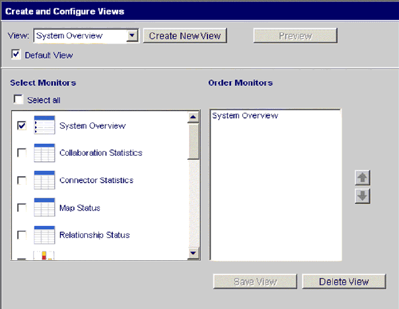Open the View dropdown list
The image size is (399, 309).
pos(133,36)
